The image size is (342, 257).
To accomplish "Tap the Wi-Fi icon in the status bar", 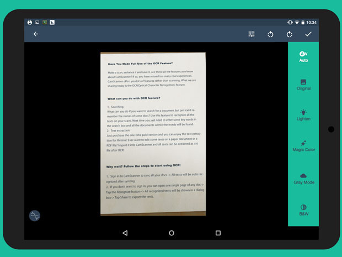I will pyautogui.click(x=297, y=23).
